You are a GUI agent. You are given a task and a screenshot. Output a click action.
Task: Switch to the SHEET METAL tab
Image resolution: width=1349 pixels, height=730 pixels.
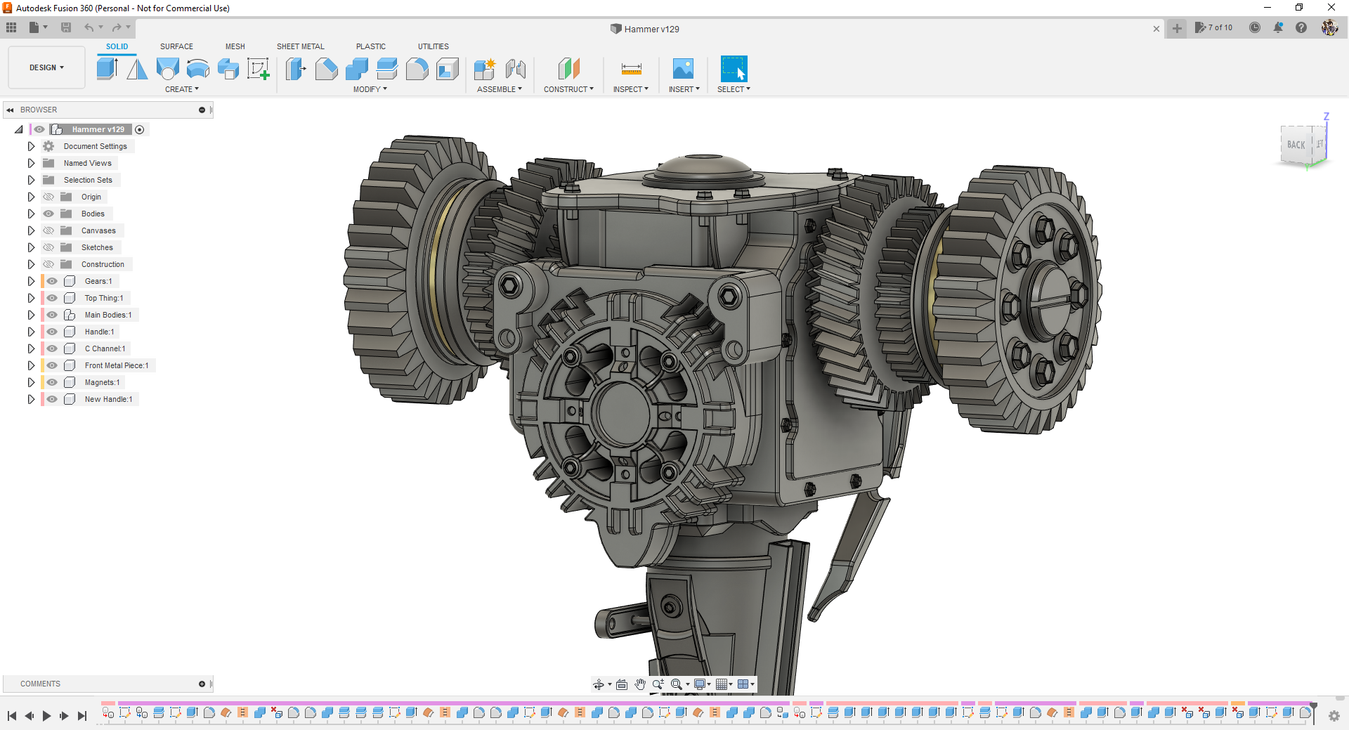tap(300, 46)
